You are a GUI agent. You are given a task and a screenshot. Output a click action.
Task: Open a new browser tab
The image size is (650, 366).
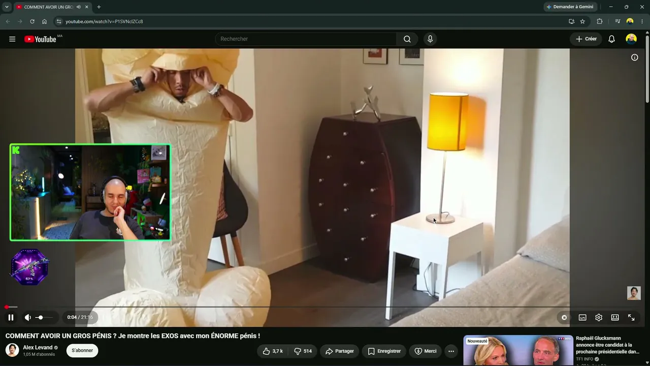tap(99, 7)
